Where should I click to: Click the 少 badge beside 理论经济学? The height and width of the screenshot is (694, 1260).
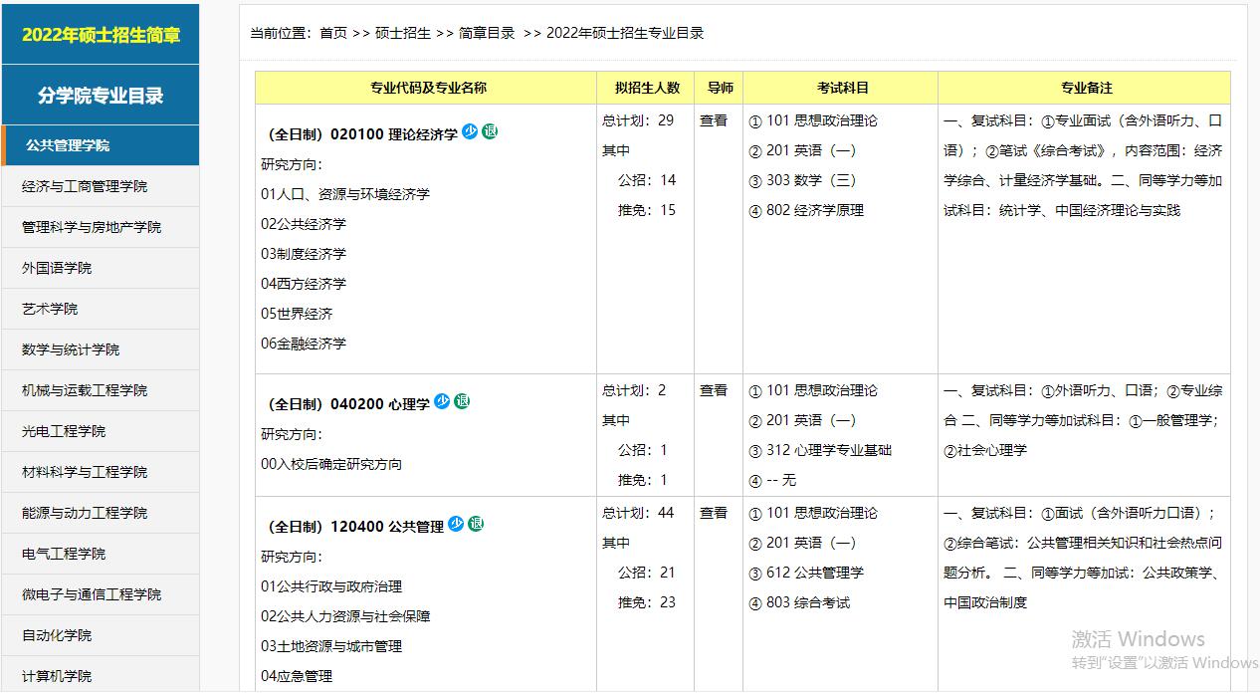click(469, 130)
